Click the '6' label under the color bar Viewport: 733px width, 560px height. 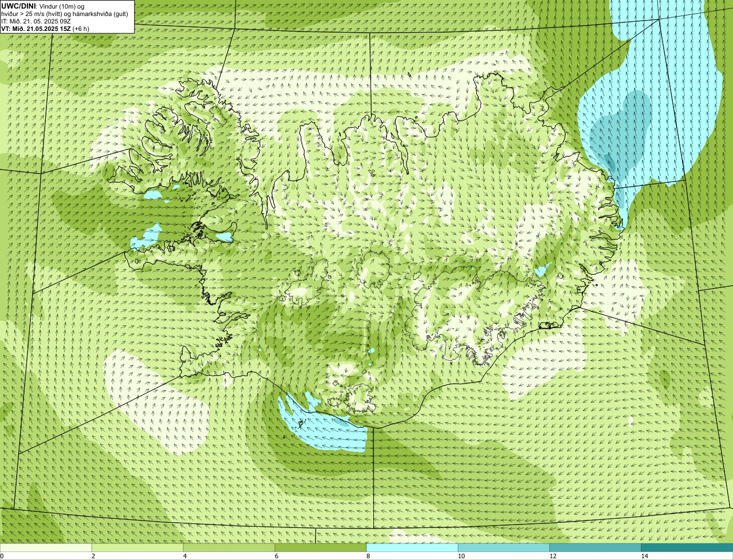[276, 556]
